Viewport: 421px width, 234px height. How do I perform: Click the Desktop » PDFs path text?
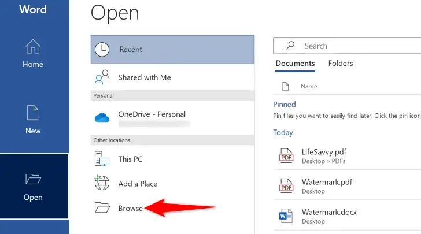323,161
